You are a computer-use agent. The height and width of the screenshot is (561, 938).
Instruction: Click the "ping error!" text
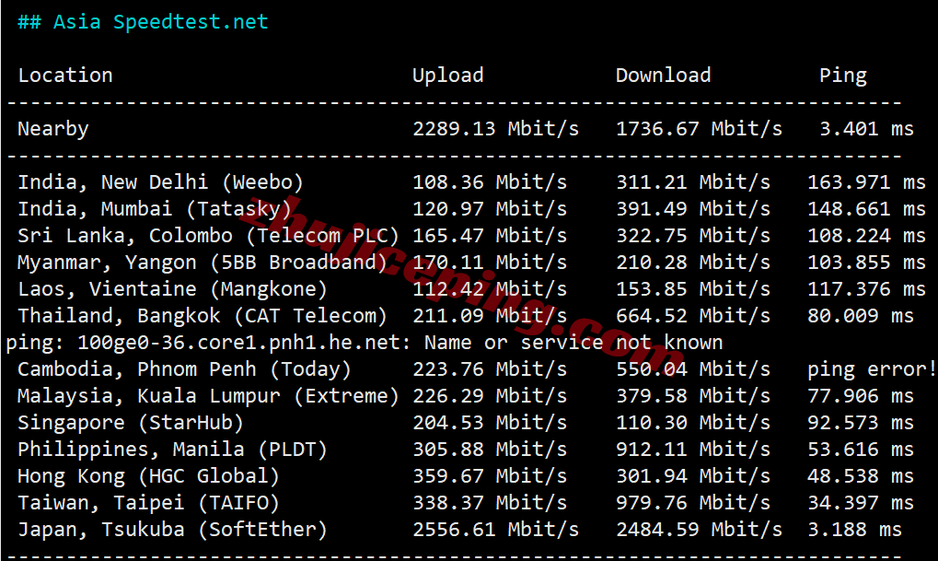[872, 369]
